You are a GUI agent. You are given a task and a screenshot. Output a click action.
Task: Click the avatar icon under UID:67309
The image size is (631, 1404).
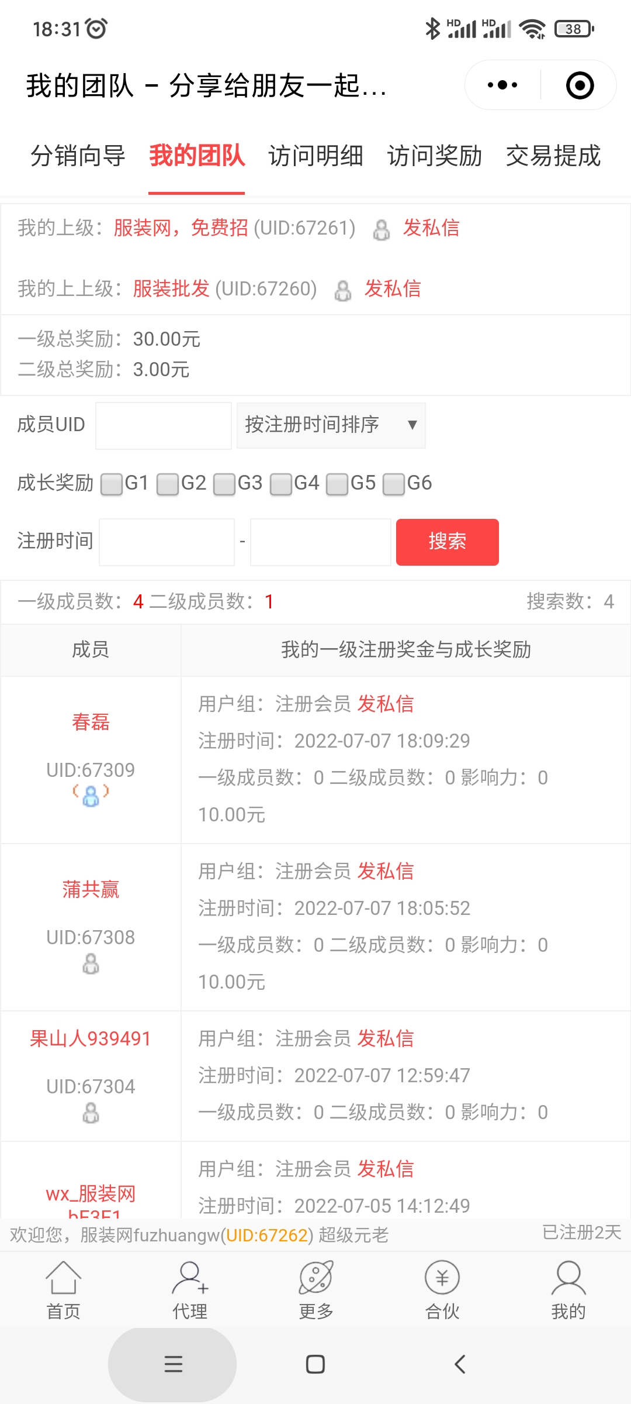[91, 795]
